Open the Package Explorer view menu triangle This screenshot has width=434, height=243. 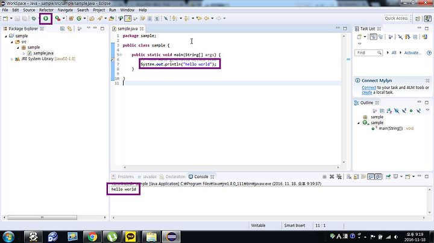click(x=88, y=28)
